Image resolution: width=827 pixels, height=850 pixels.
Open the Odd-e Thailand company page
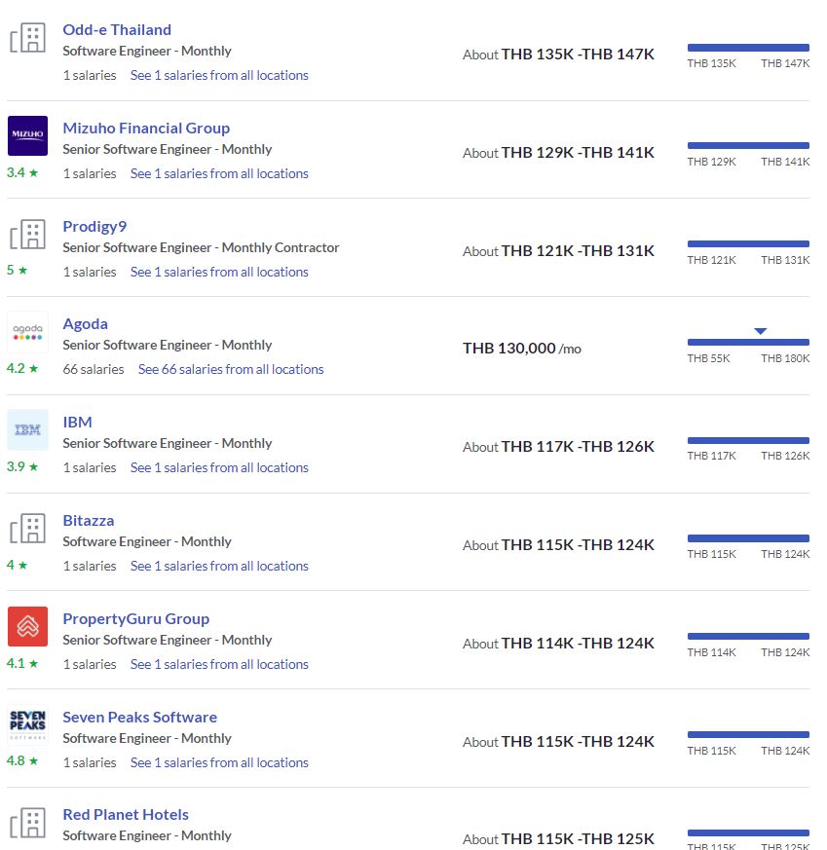tap(117, 30)
